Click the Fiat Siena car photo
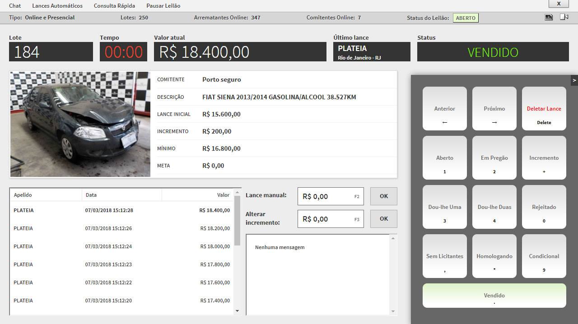This screenshot has height=324, width=578. click(80, 124)
